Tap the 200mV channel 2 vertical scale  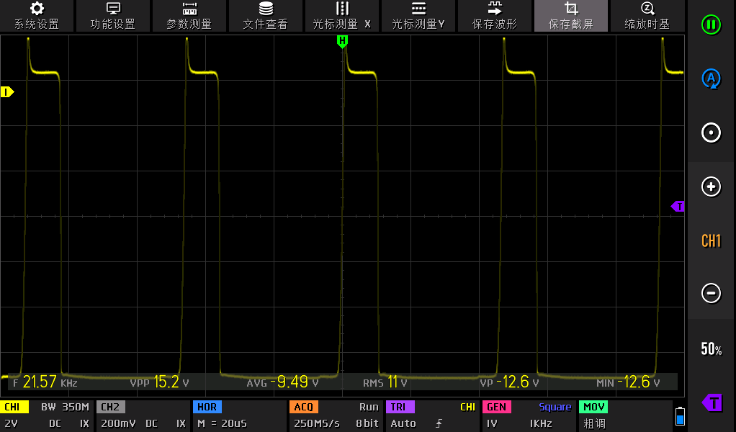point(118,423)
